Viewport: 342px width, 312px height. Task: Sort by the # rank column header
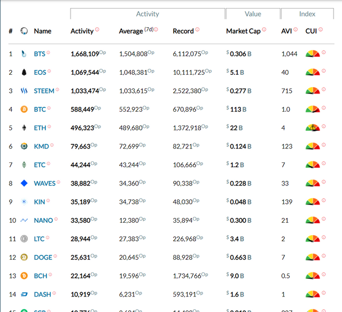click(x=11, y=31)
